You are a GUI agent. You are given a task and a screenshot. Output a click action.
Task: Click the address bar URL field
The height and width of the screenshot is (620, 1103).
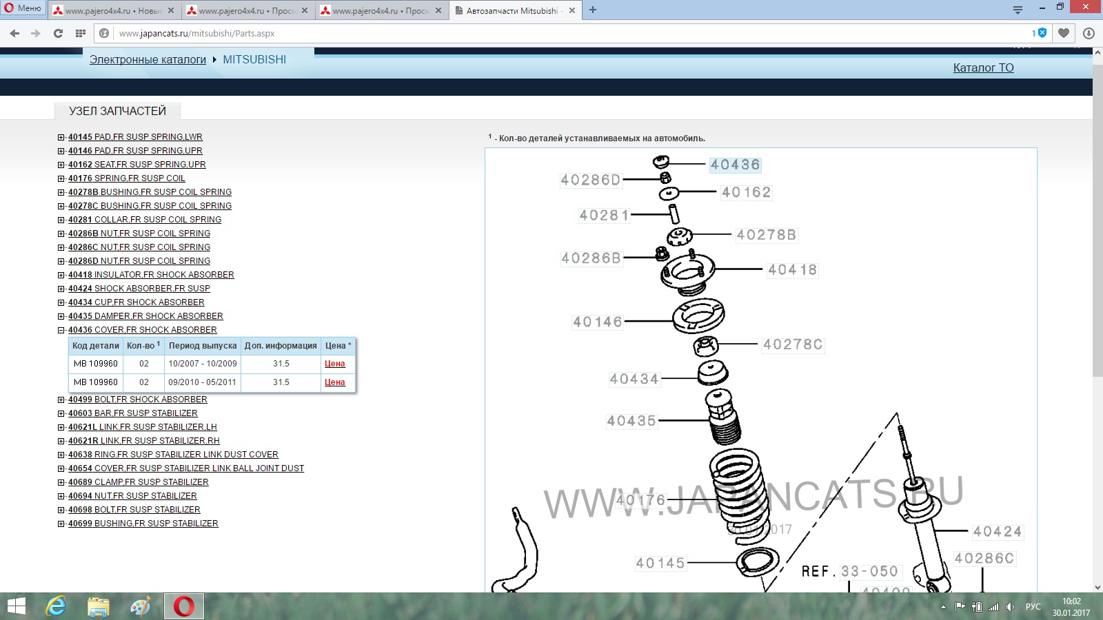pyautogui.click(x=551, y=33)
